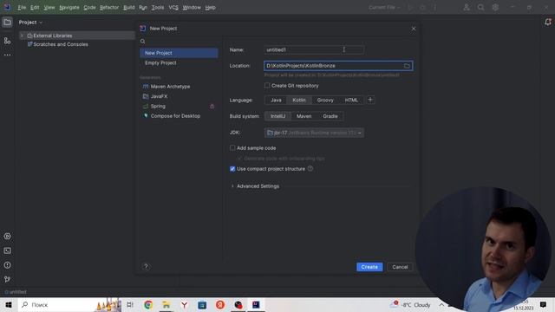Select Java as the language
555x312 pixels.
(x=276, y=101)
